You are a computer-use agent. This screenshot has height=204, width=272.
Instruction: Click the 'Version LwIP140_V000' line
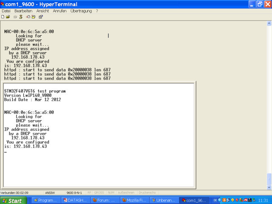[x=28, y=95]
